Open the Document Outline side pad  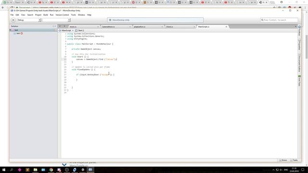pyautogui.click(x=299, y=63)
